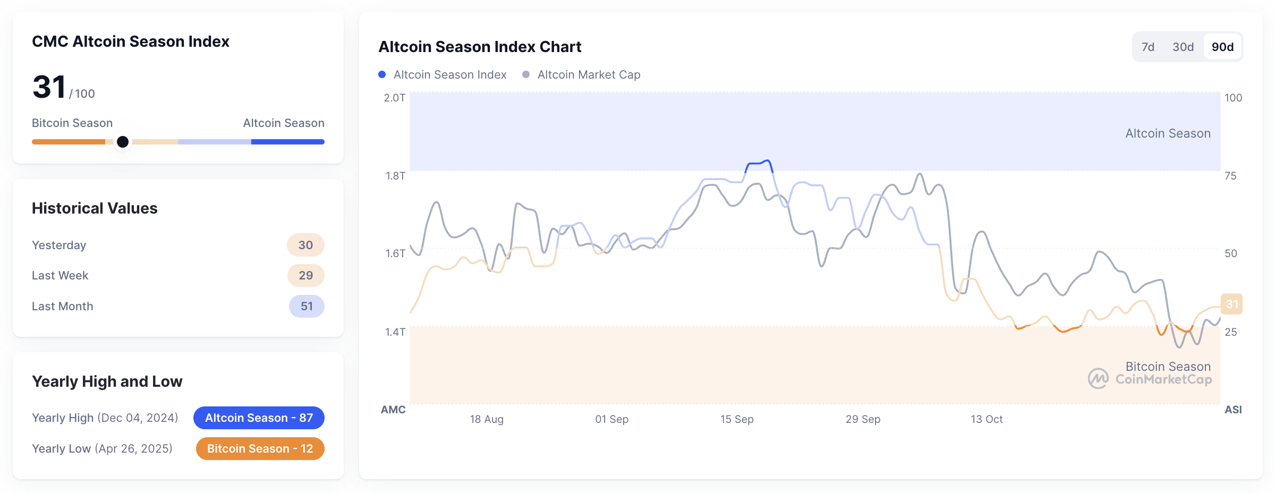Click the Altcoin Season region of the chart

click(x=1167, y=133)
